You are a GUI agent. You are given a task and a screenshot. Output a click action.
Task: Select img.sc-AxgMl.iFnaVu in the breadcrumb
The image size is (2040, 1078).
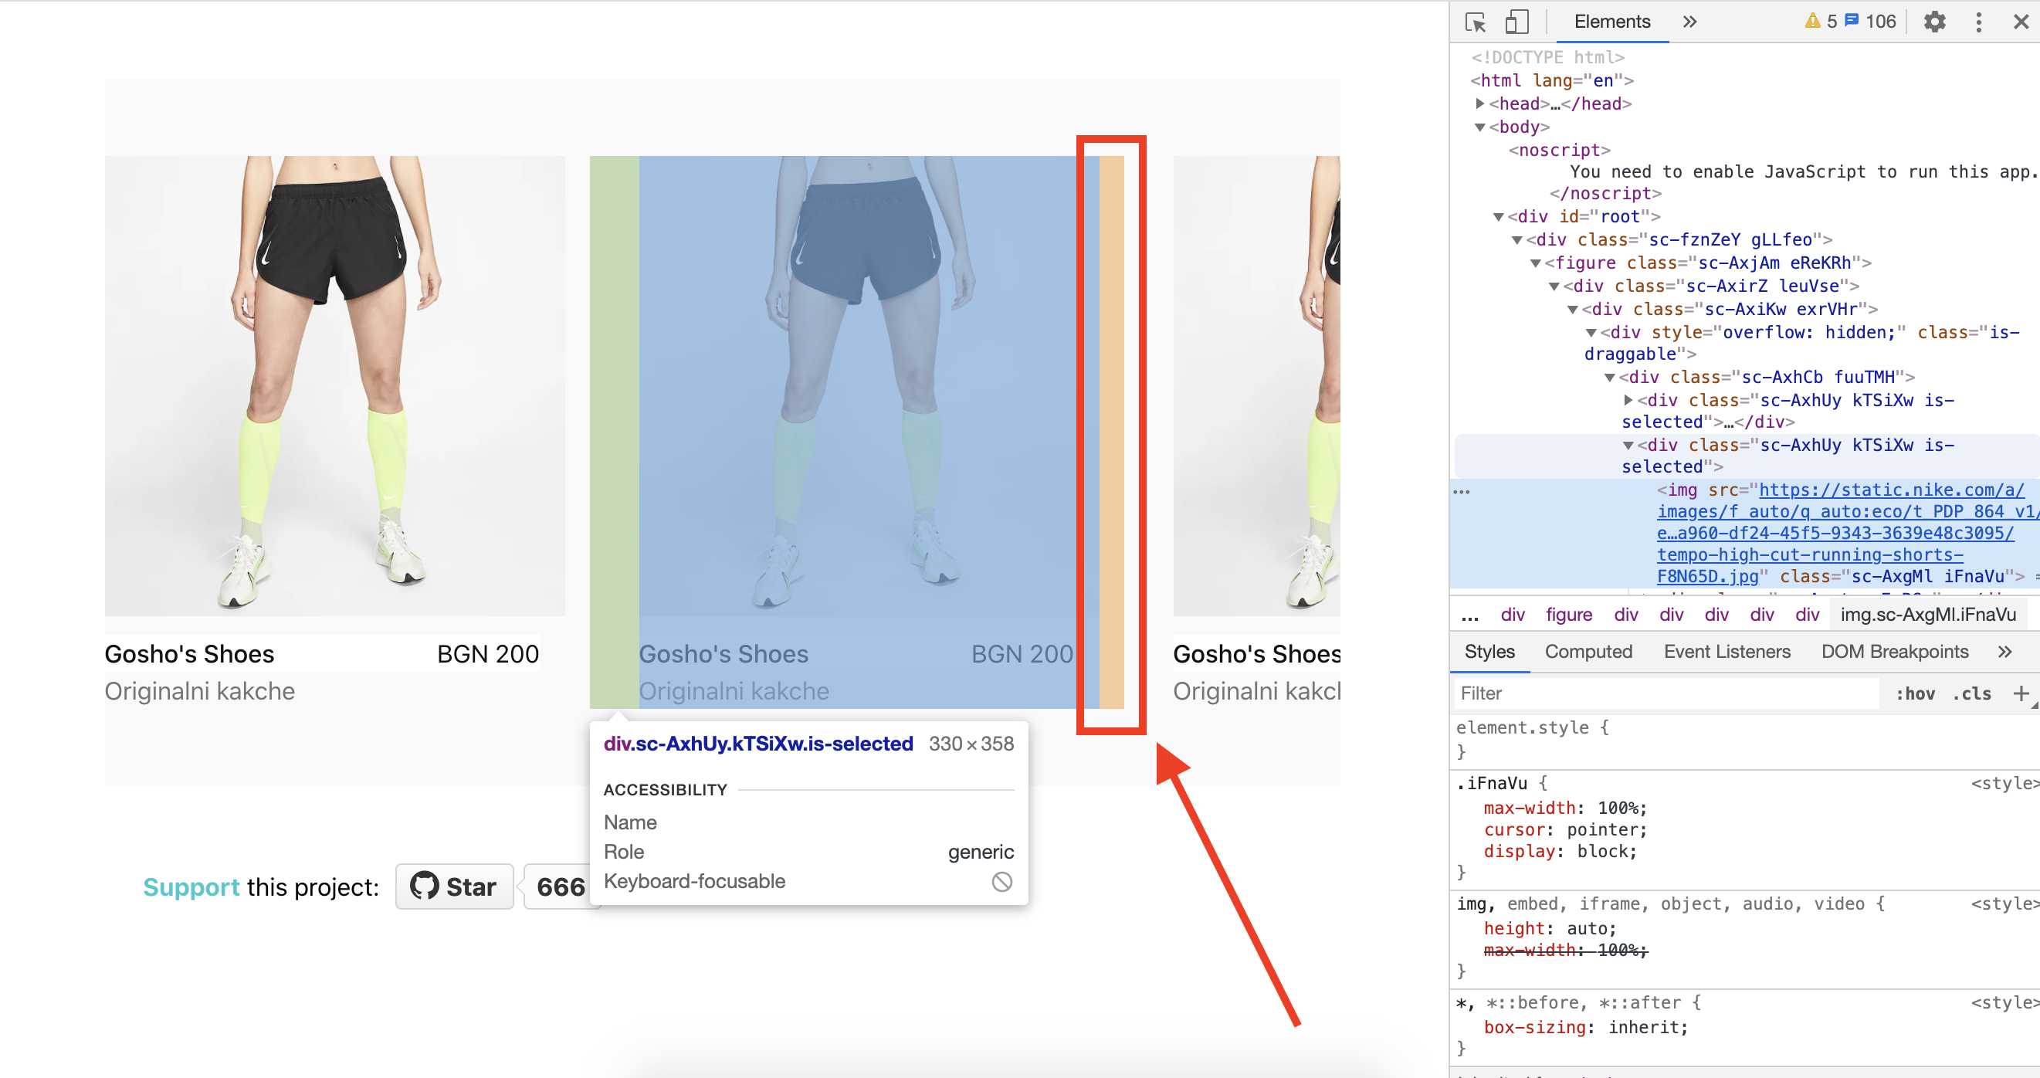point(1927,614)
